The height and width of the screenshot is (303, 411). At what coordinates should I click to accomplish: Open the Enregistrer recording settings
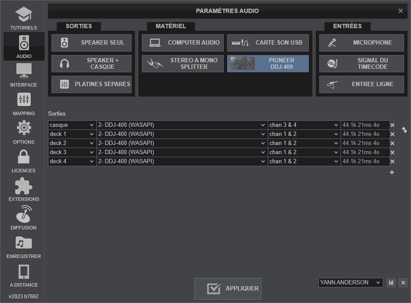point(23,247)
